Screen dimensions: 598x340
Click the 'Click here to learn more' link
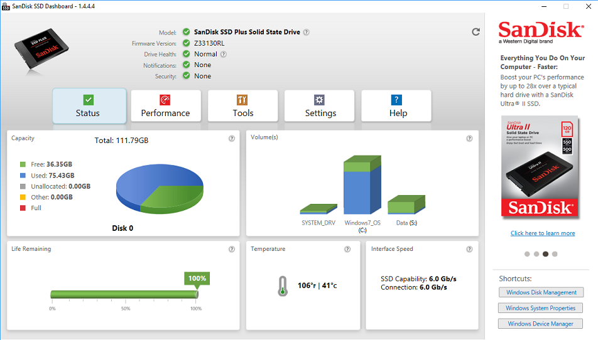point(543,233)
